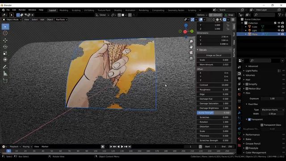
Task: Enable the Freestyle checkbox
Action: coord(247,148)
